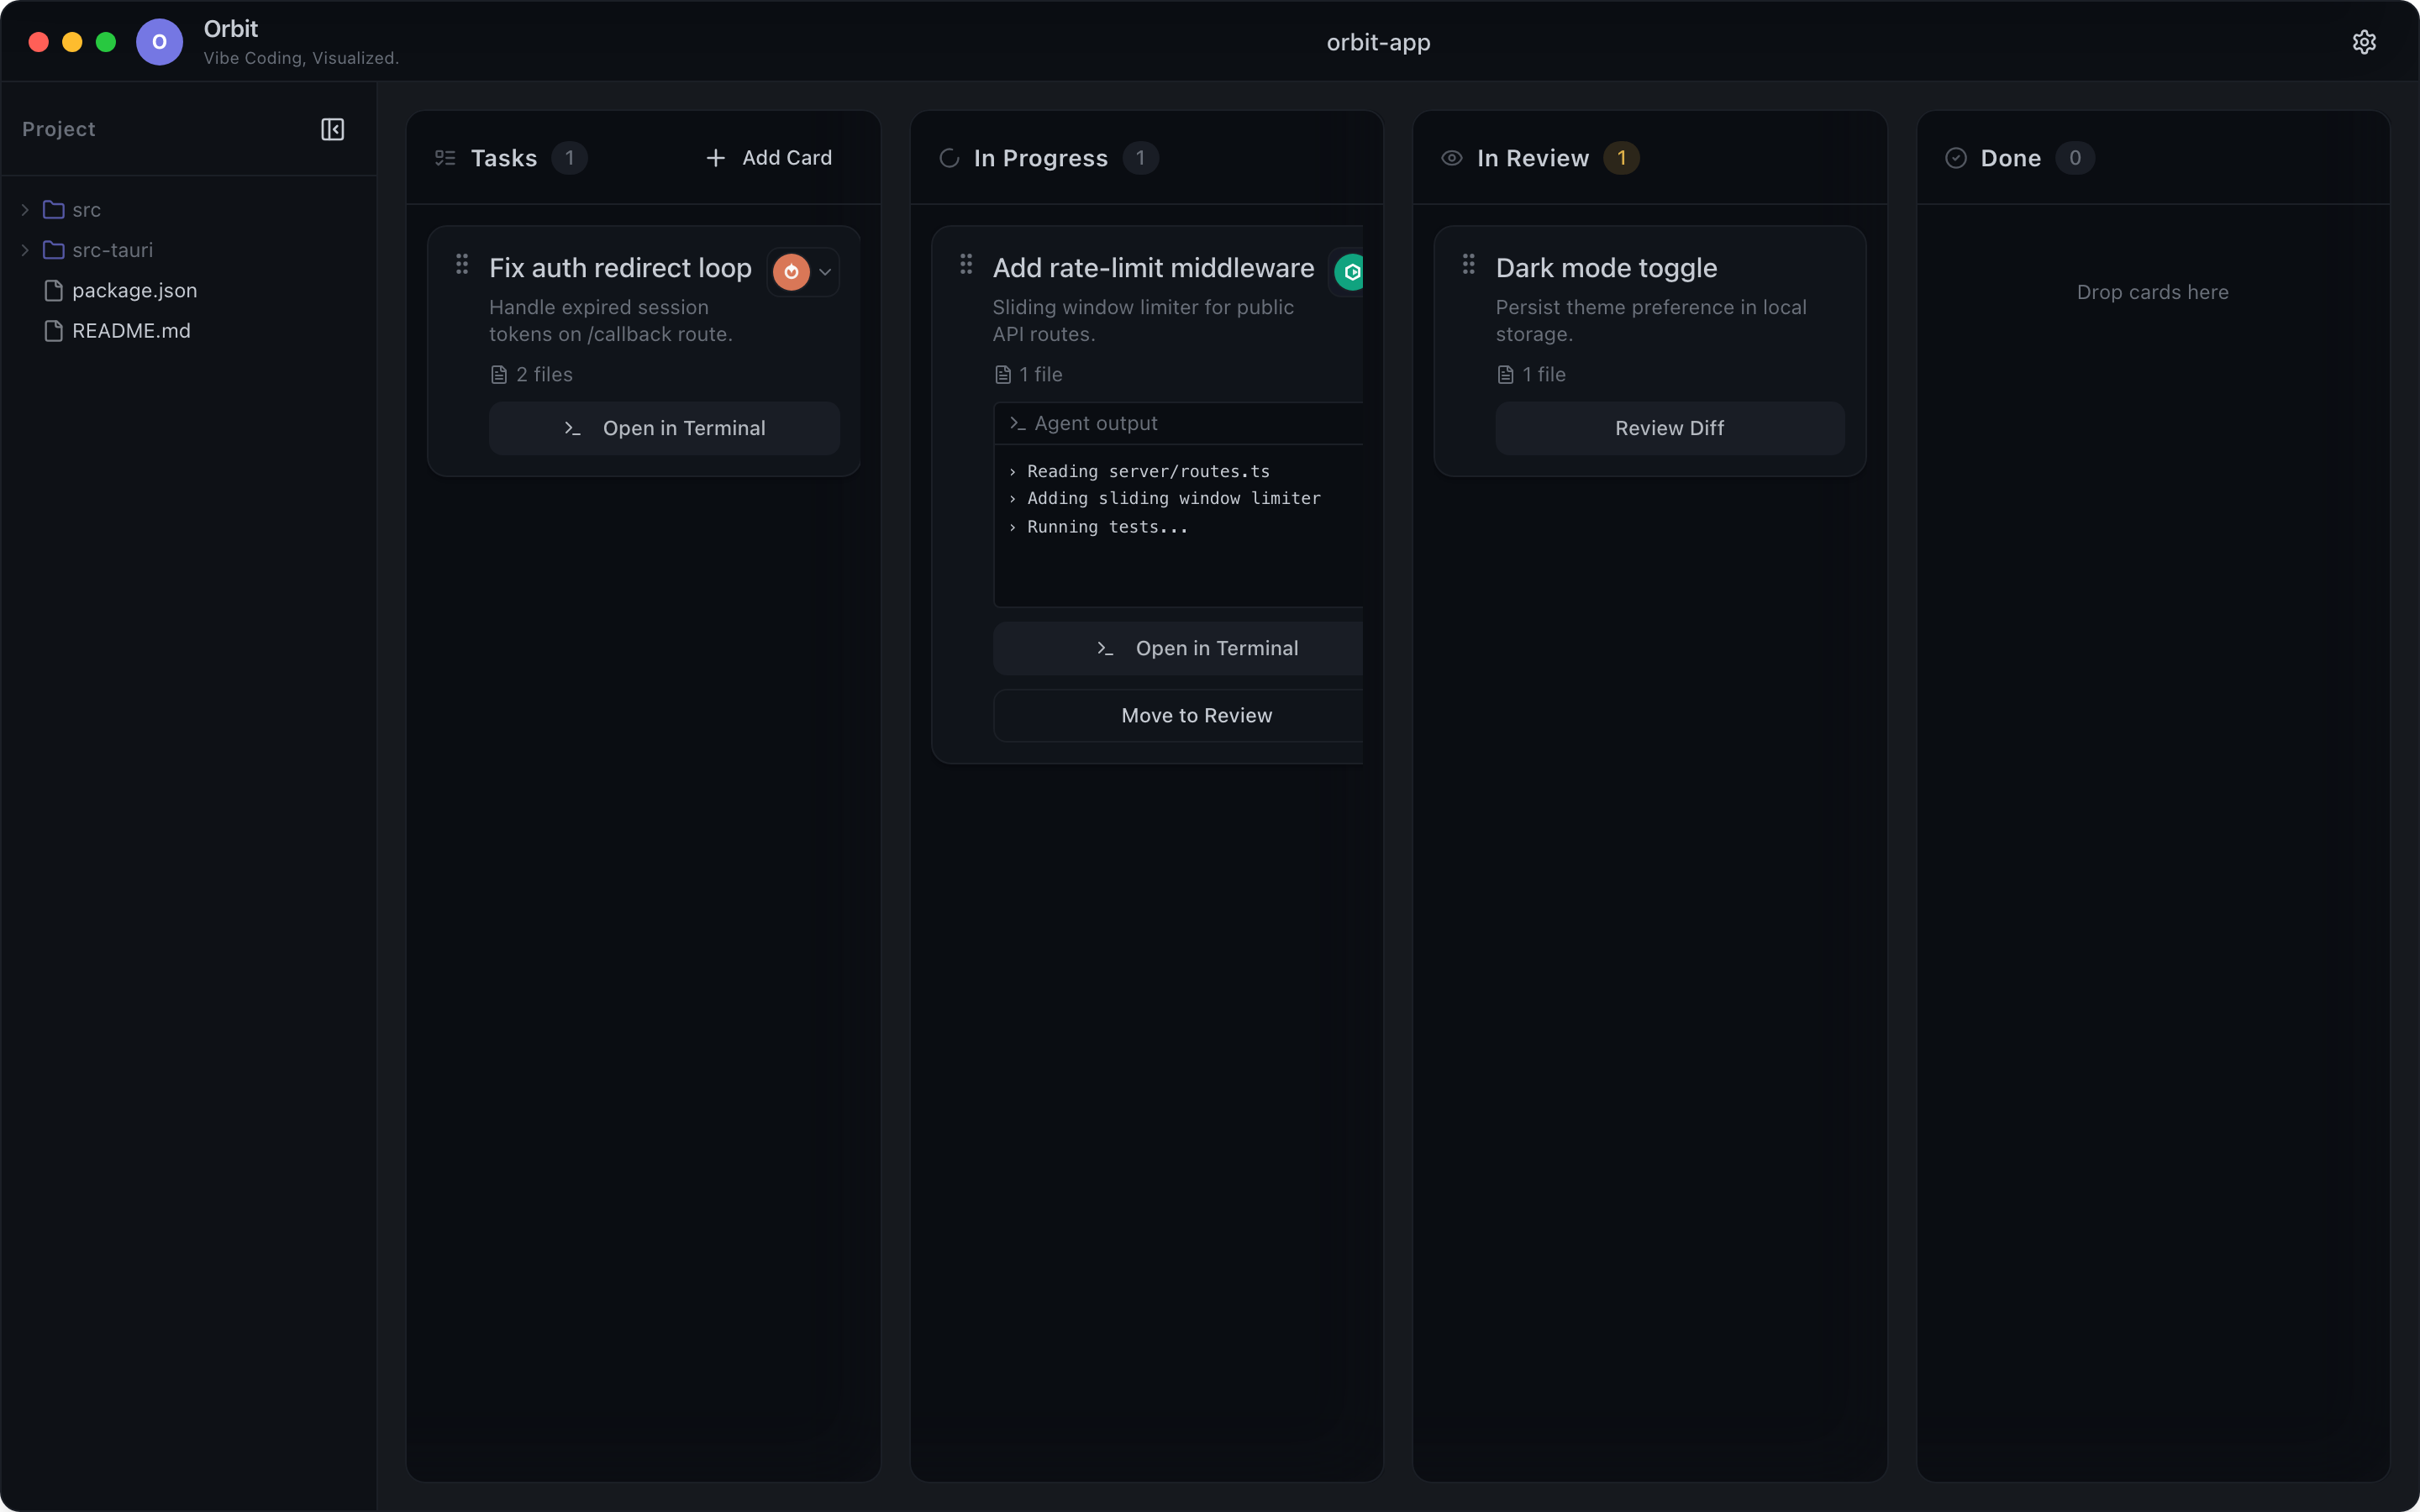The image size is (2420, 1512).
Task: Click the 2 files label
Action: tap(544, 375)
